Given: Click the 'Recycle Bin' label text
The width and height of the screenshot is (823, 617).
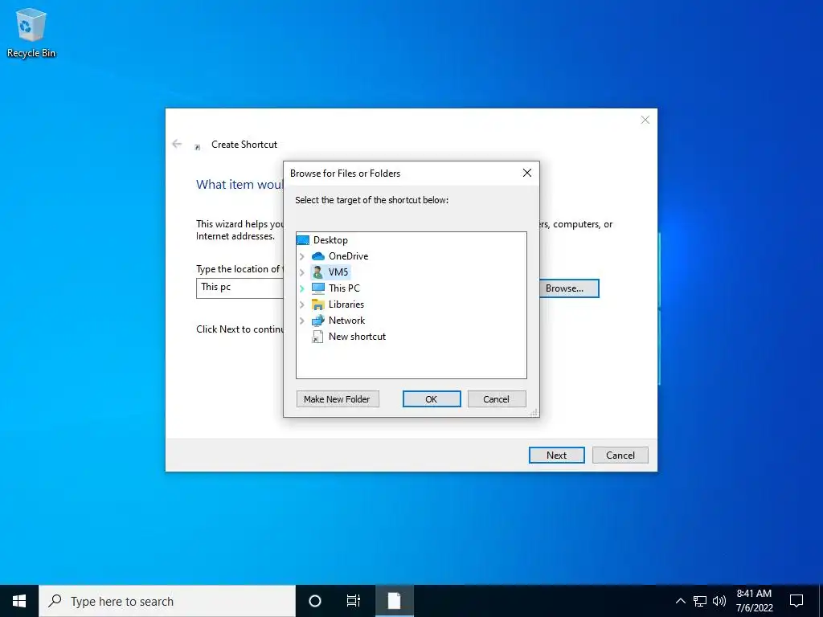Looking at the screenshot, I should point(31,53).
